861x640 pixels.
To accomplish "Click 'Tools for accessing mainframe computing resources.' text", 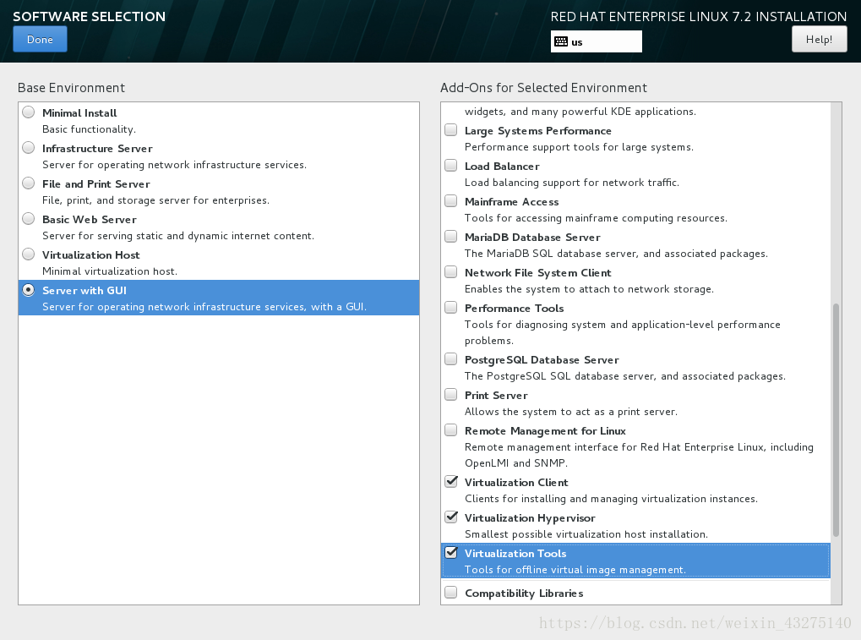I will [x=596, y=218].
